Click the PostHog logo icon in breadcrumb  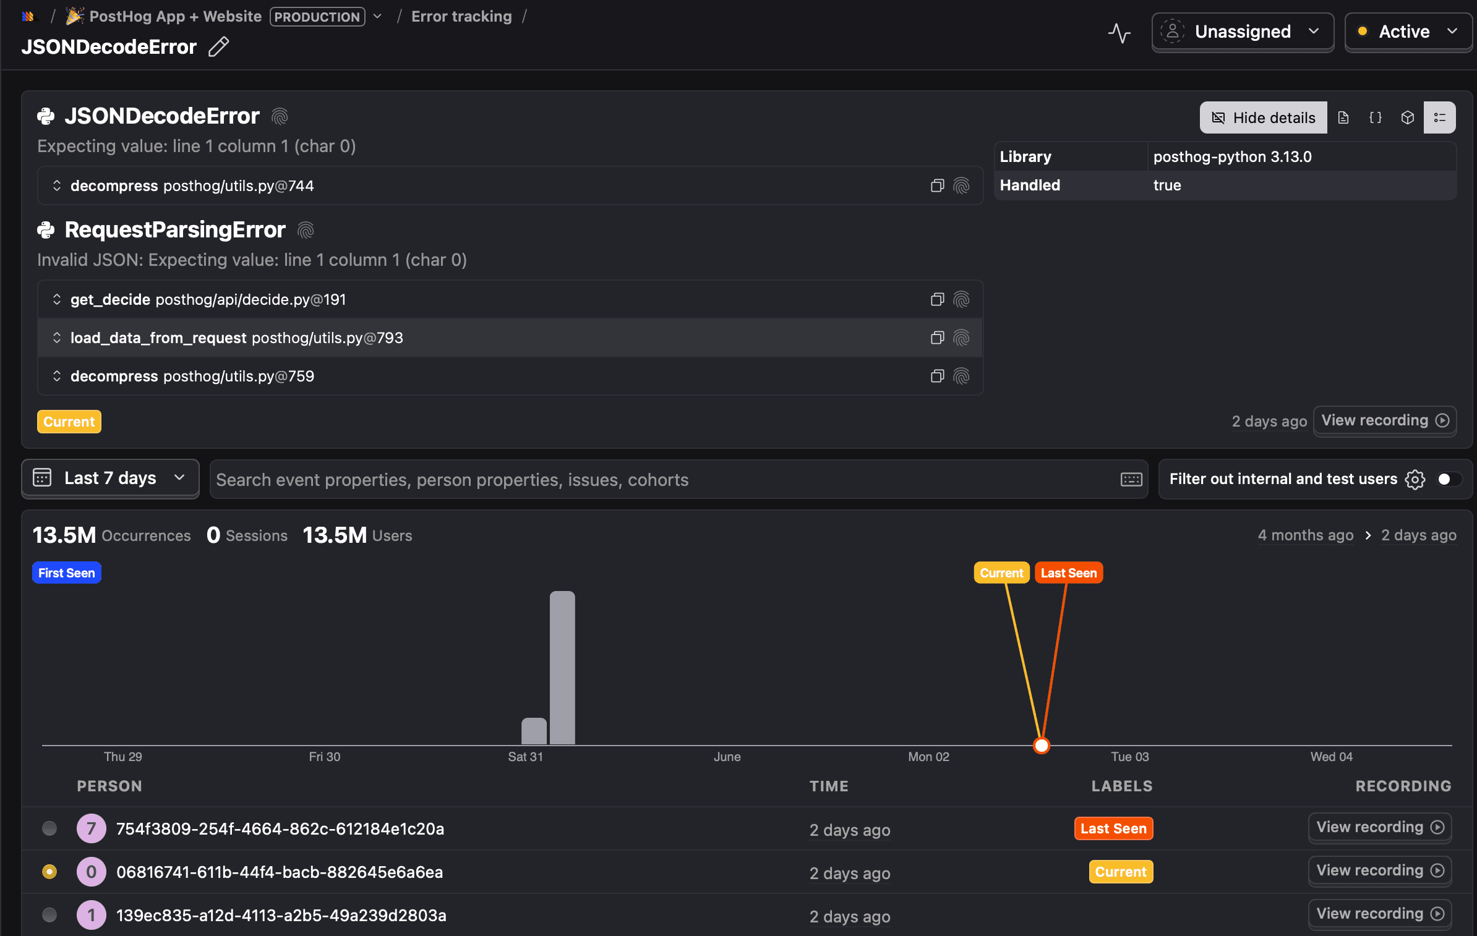pos(28,17)
